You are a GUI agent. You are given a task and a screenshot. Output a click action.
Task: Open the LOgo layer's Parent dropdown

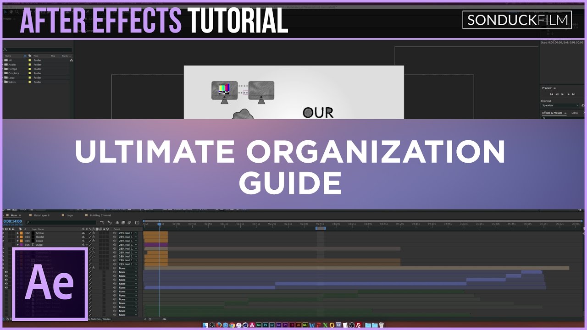pyautogui.click(x=128, y=245)
